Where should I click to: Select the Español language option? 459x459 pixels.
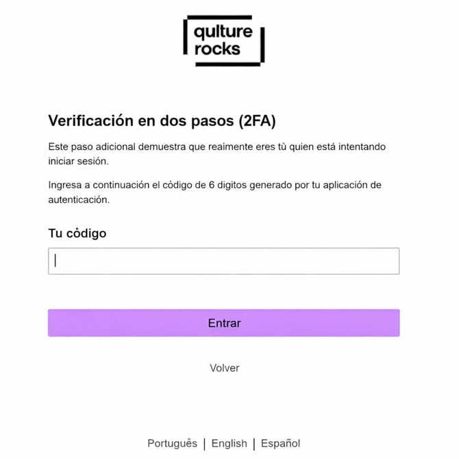(280, 443)
